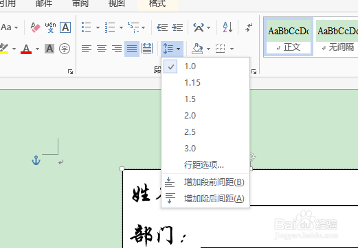Toggle show paragraph marks
Image resolution: width=358 pixels, height=248 pixels.
[249, 27]
